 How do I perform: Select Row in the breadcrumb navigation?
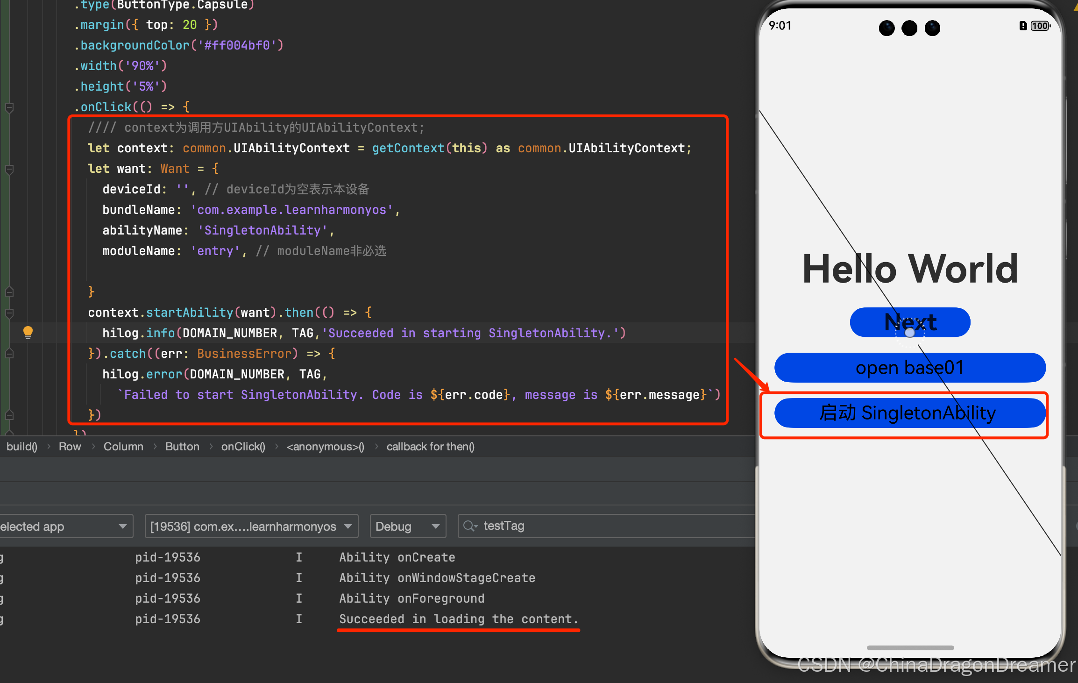click(70, 447)
